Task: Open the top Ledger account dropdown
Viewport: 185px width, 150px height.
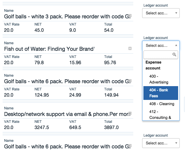Action: [161, 13]
